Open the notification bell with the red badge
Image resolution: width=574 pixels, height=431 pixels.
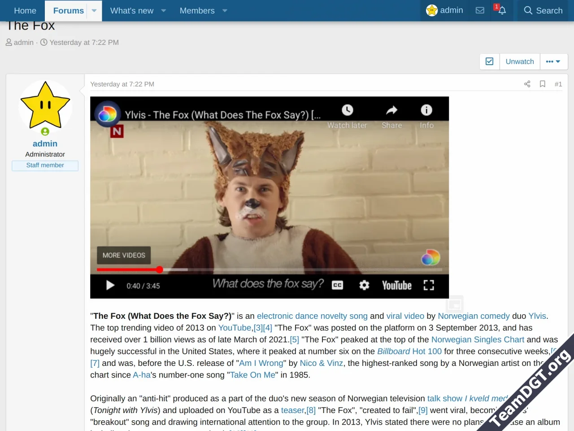(501, 10)
